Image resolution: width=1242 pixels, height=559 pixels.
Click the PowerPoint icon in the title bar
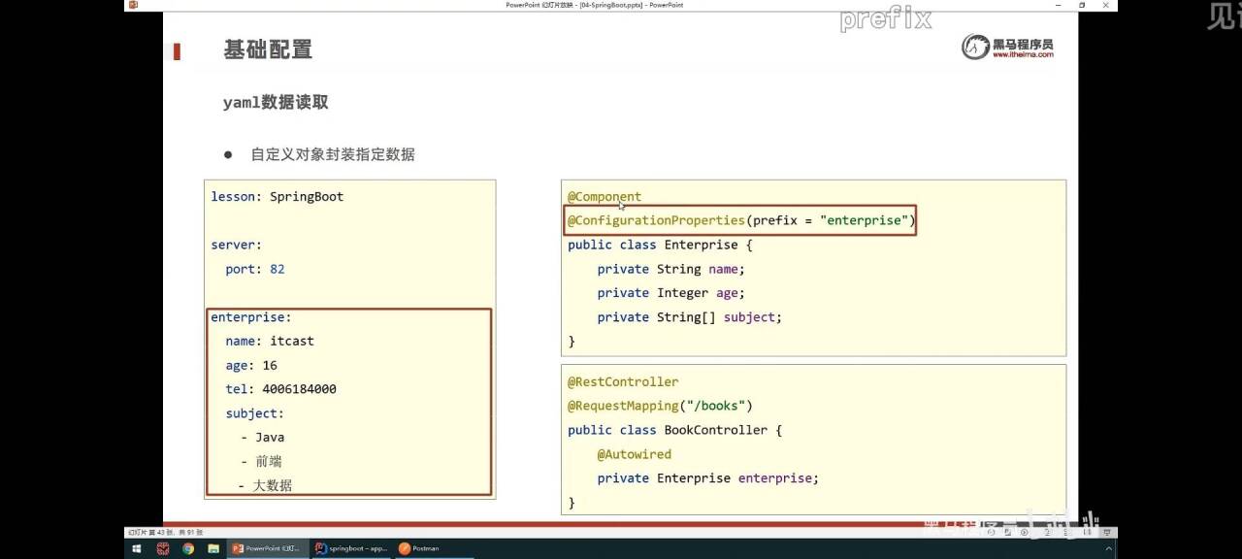(133, 5)
